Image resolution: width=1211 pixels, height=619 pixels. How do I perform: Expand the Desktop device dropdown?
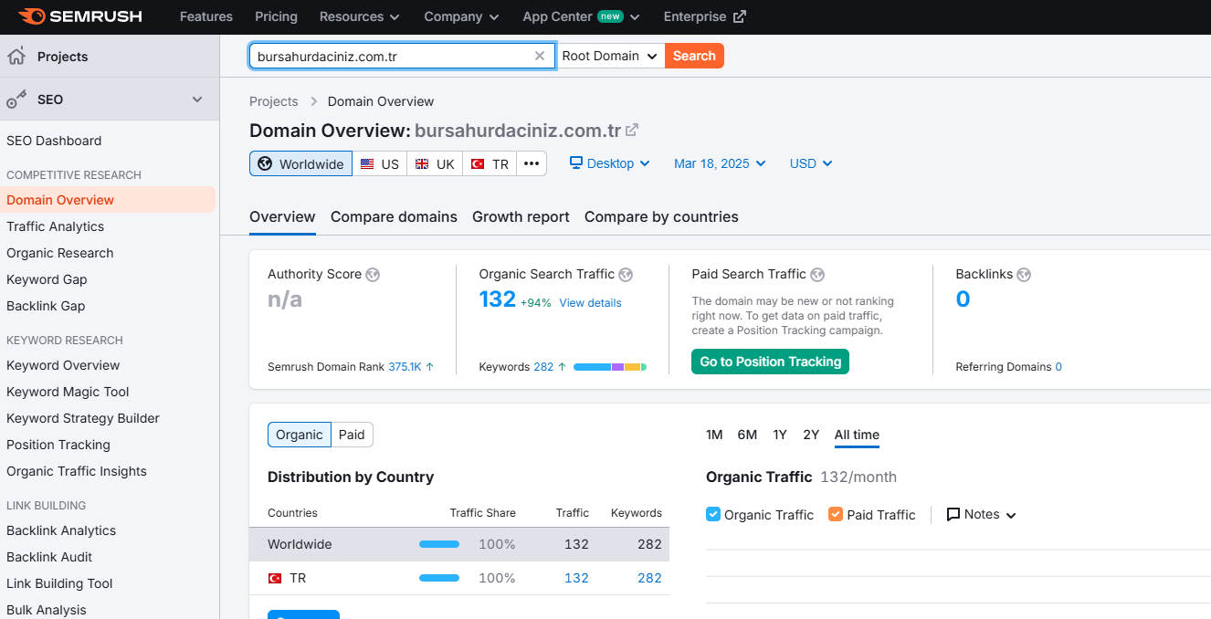609,163
